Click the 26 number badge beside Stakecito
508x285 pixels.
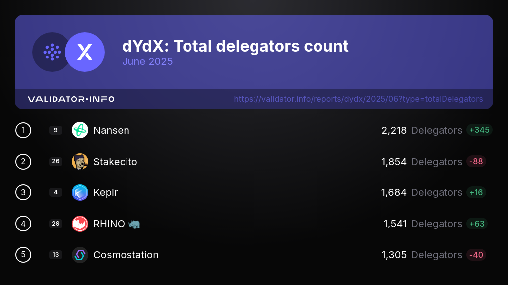click(56, 162)
